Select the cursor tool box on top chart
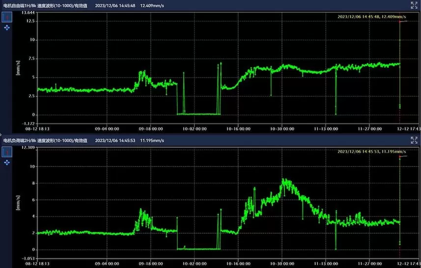Screen dimensions: 421x268 7,17
